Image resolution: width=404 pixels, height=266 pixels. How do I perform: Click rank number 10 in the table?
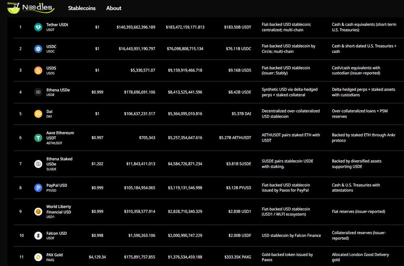(x=22, y=235)
